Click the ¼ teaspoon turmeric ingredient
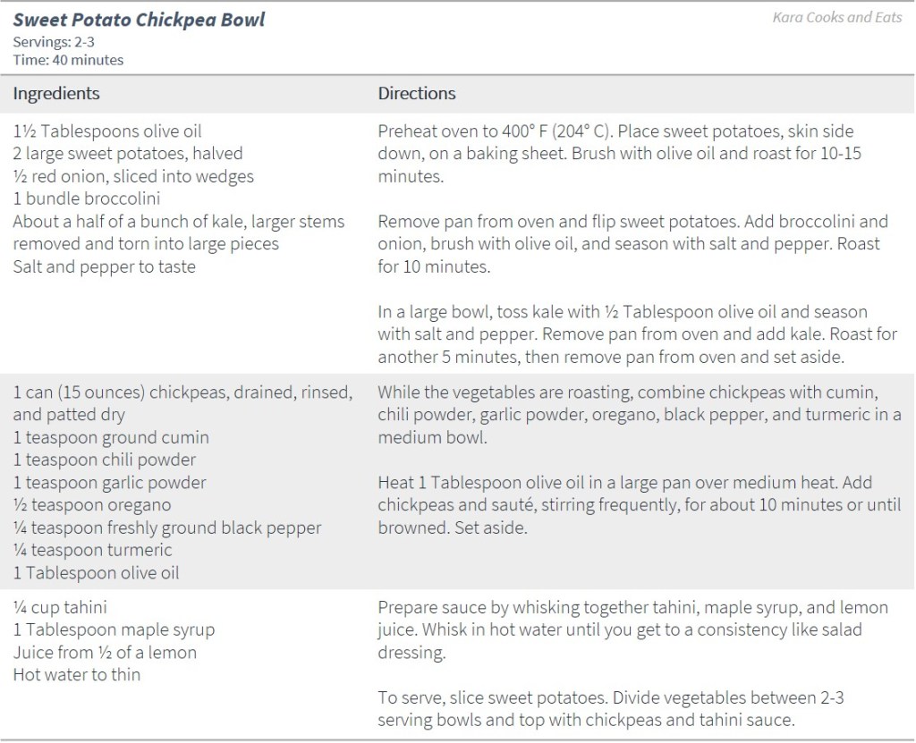 pos(92,550)
